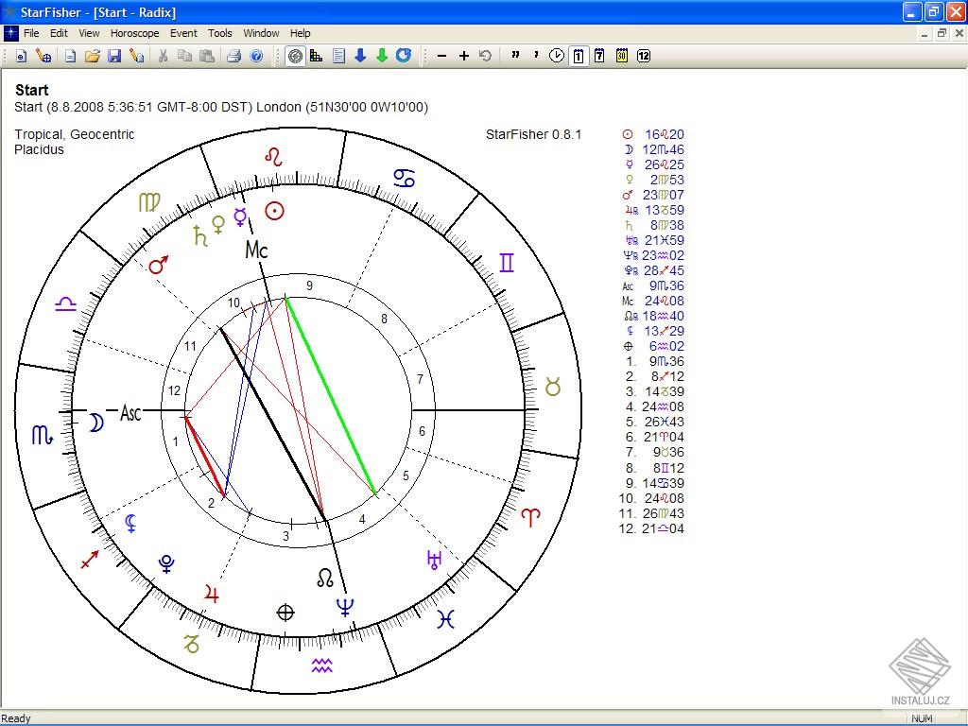Image resolution: width=968 pixels, height=726 pixels.
Task: Expand the Event menu
Action: (183, 33)
